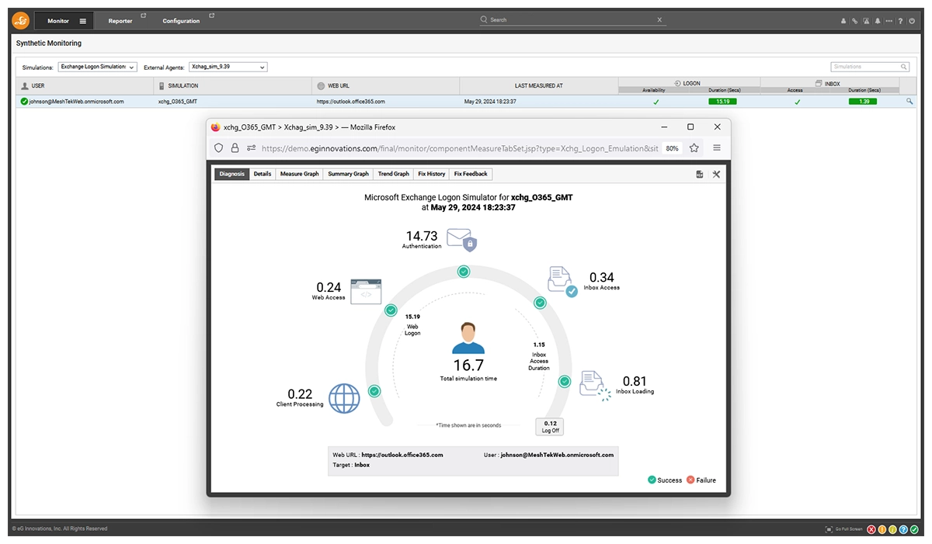Click the May 29, 2024 18:23:37 table cell
932x544 pixels.
coord(490,102)
